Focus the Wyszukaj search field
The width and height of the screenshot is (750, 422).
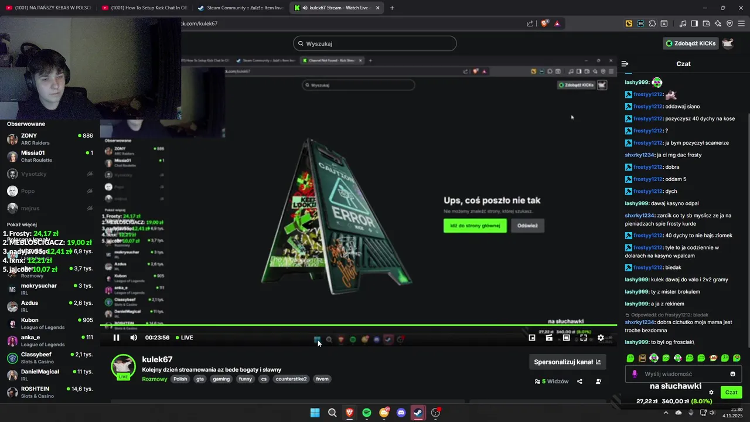(x=375, y=43)
